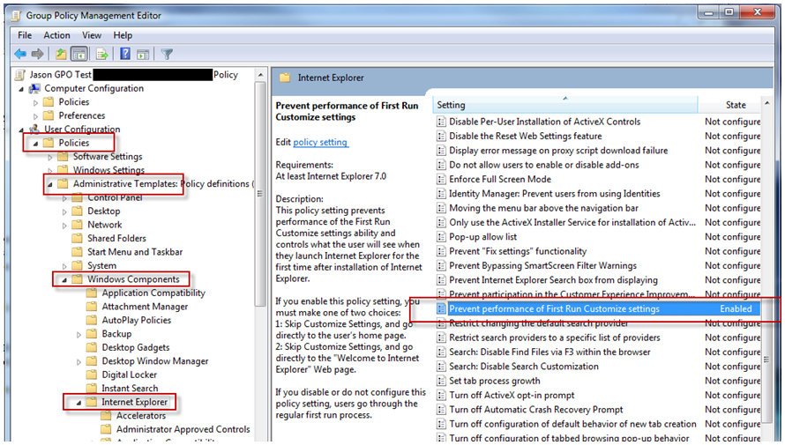Click the folder icon for Shared Folders
Image resolution: width=785 pixels, height=445 pixels.
pos(77,238)
